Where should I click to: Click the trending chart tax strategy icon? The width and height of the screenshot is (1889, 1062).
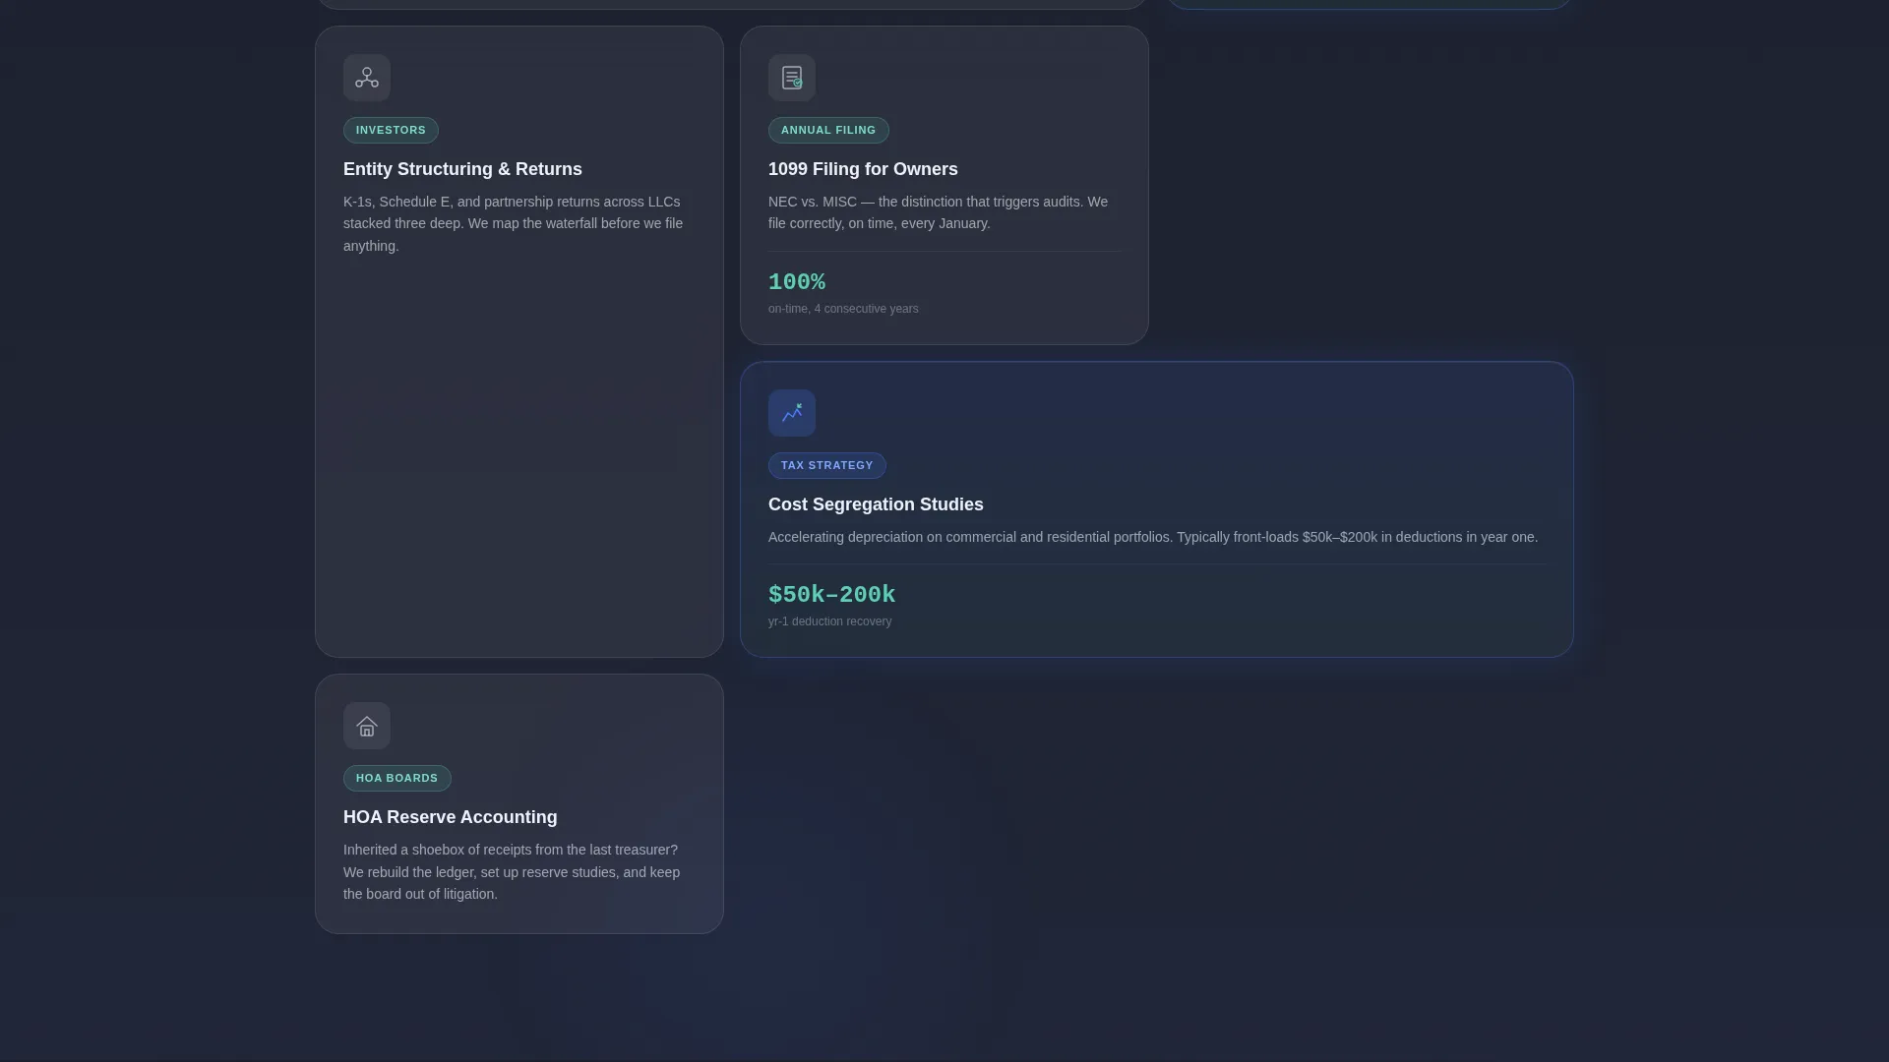point(792,413)
